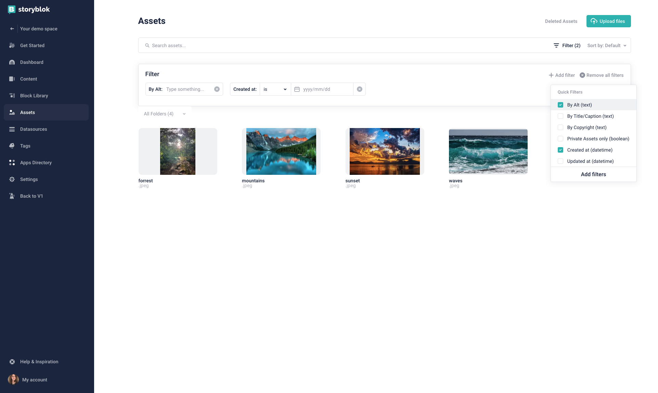Click the Apps Directory icon
This screenshot has height=393, width=658.
(x=12, y=163)
